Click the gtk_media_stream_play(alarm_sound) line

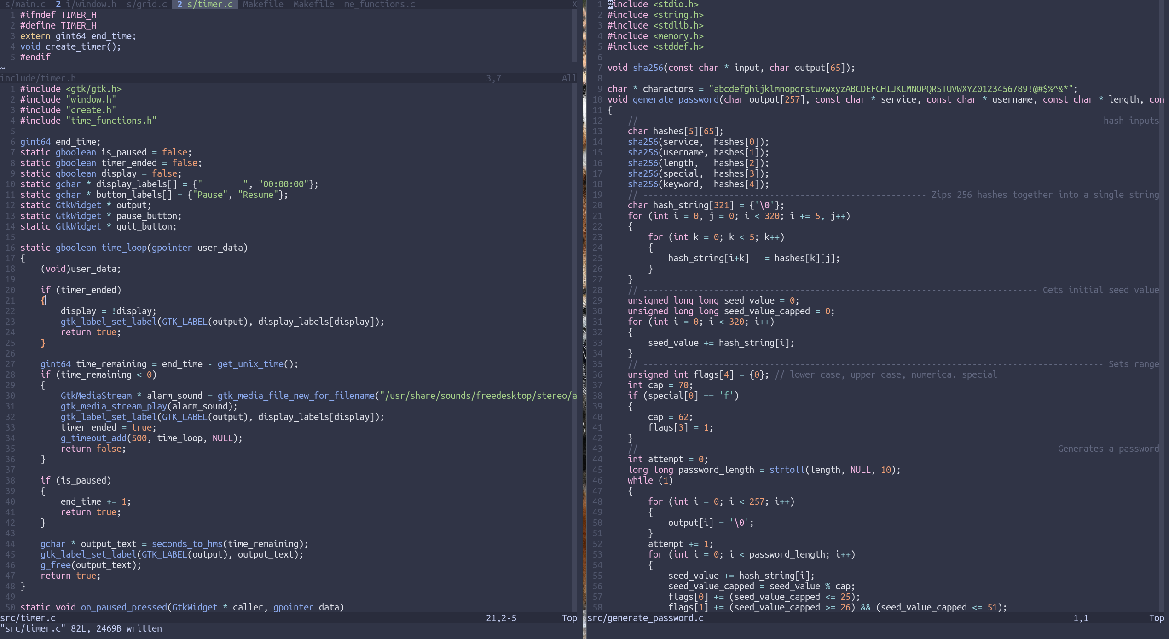[149, 406]
